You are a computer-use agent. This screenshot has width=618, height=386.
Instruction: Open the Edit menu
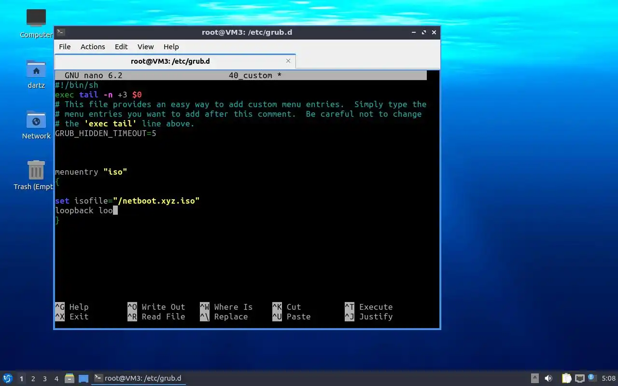coord(121,47)
